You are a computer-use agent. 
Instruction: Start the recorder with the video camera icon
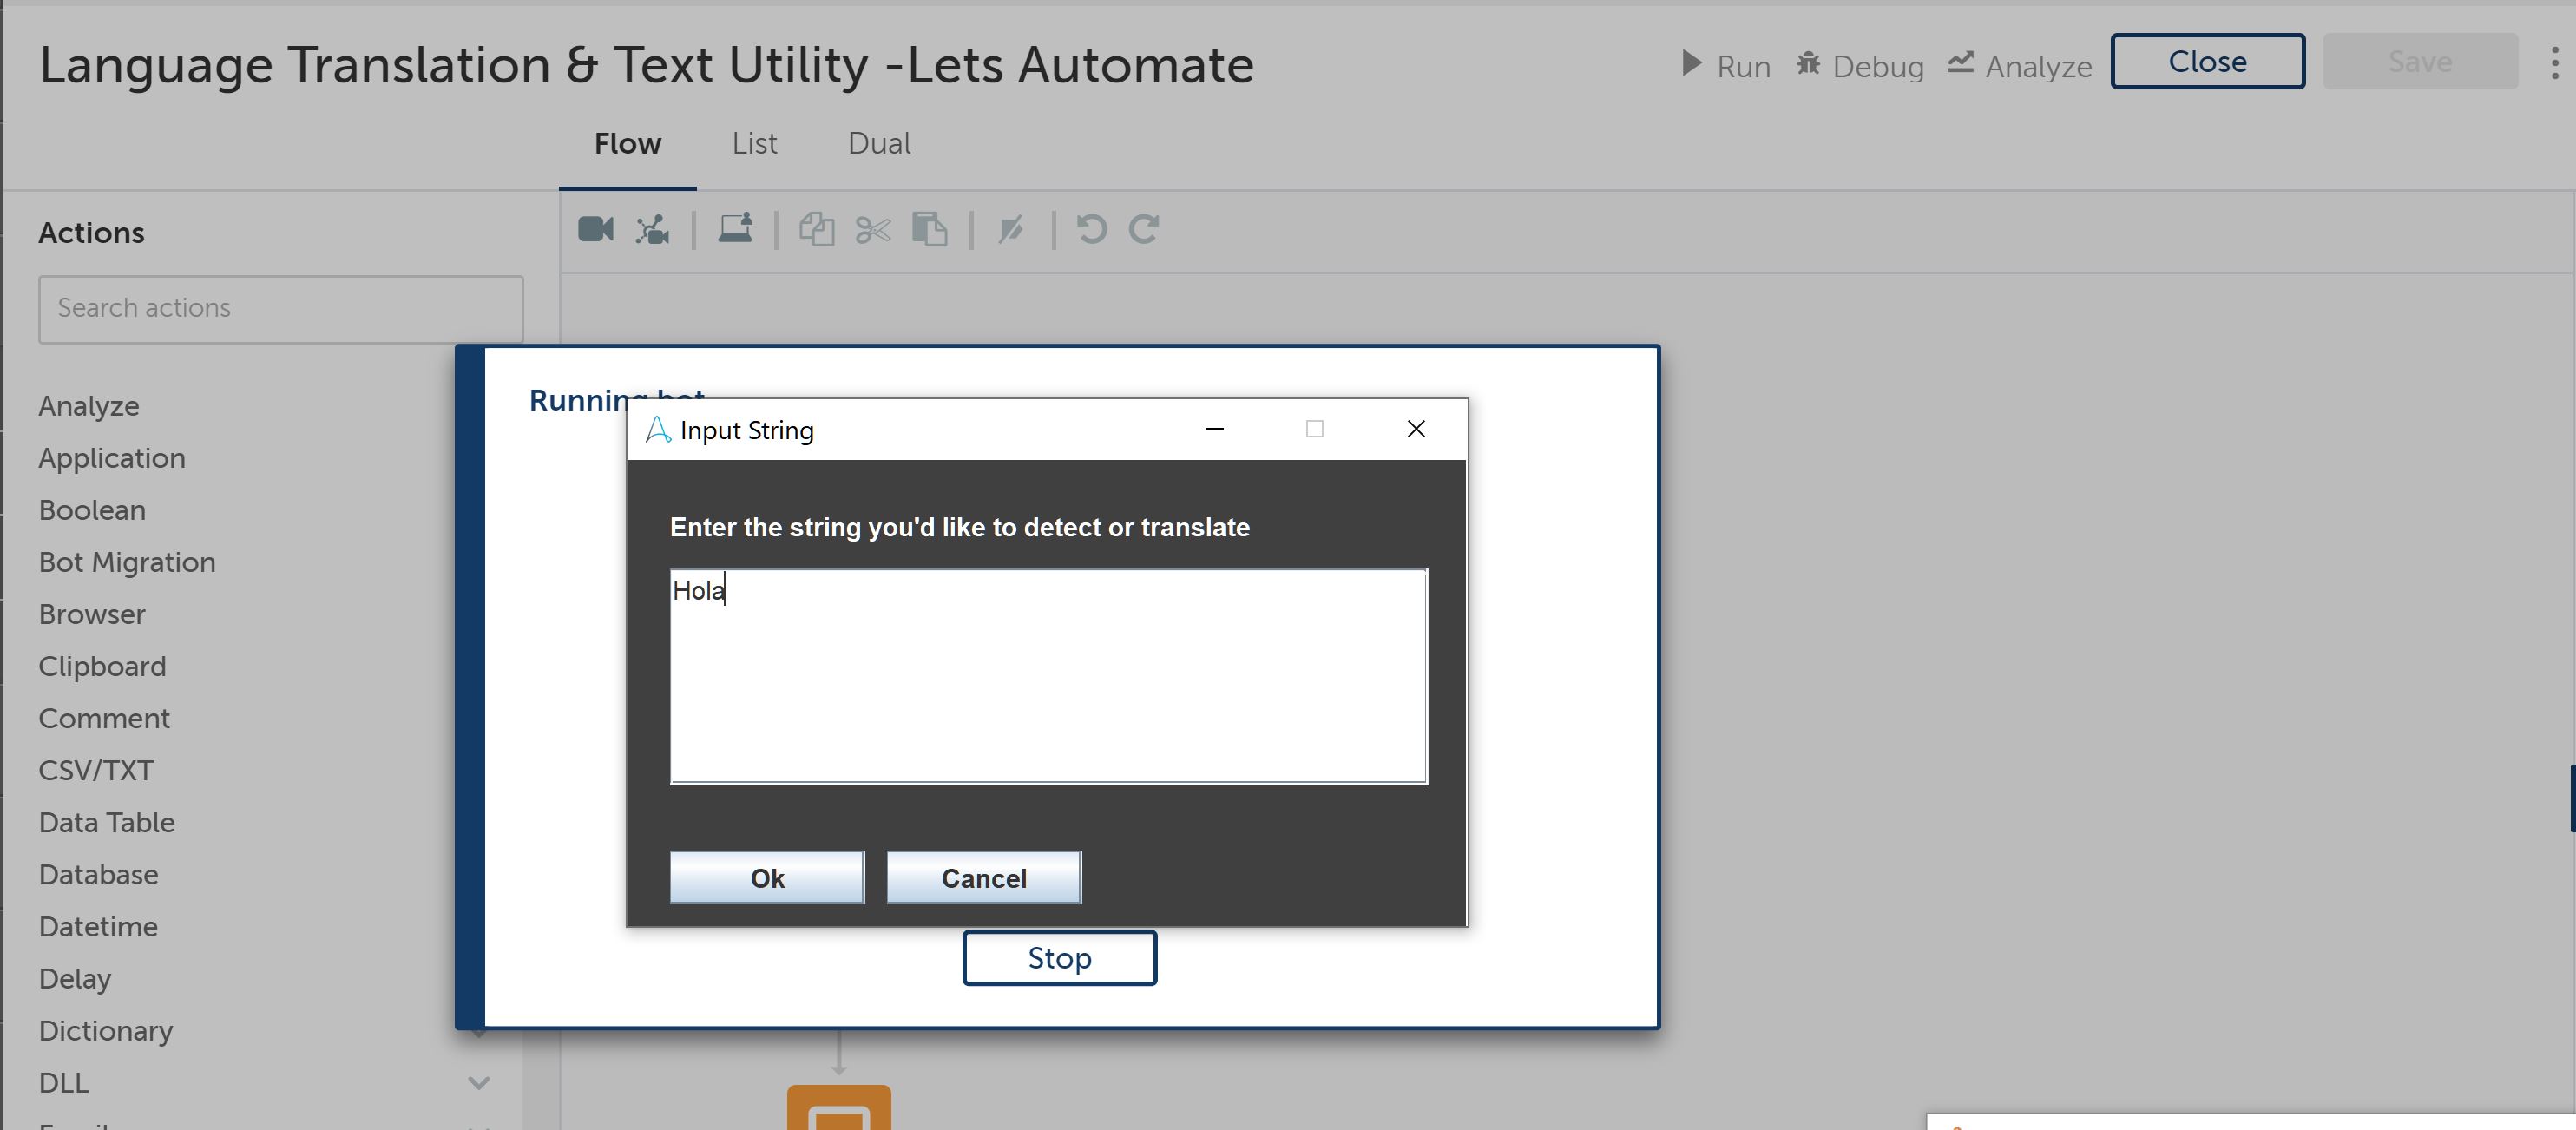tap(596, 229)
